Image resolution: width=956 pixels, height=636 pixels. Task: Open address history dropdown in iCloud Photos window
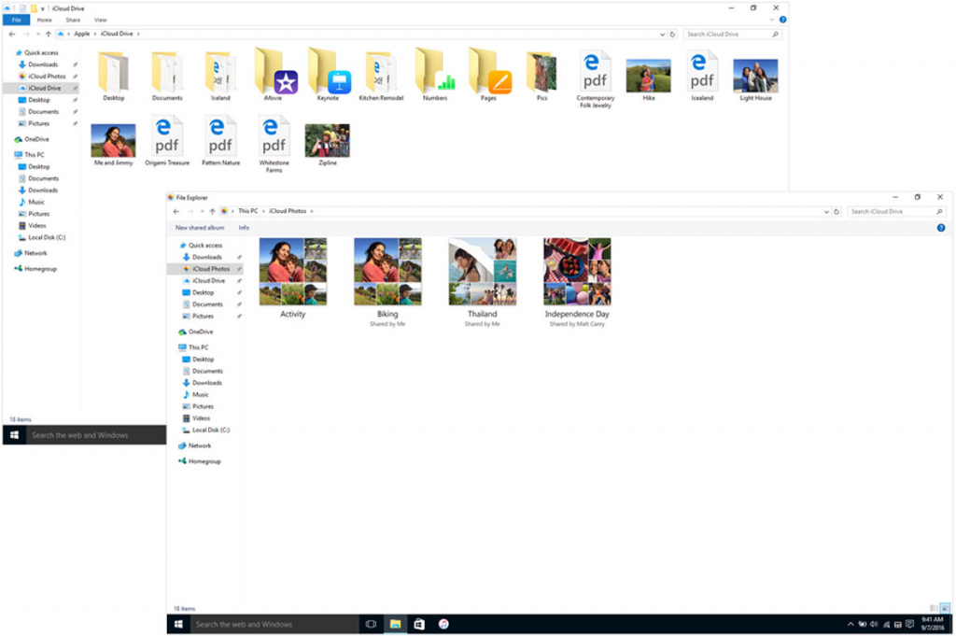point(825,212)
